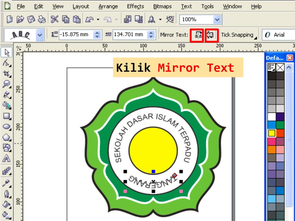
Task: Click distance from path spinner arrows
Action: click(97, 35)
